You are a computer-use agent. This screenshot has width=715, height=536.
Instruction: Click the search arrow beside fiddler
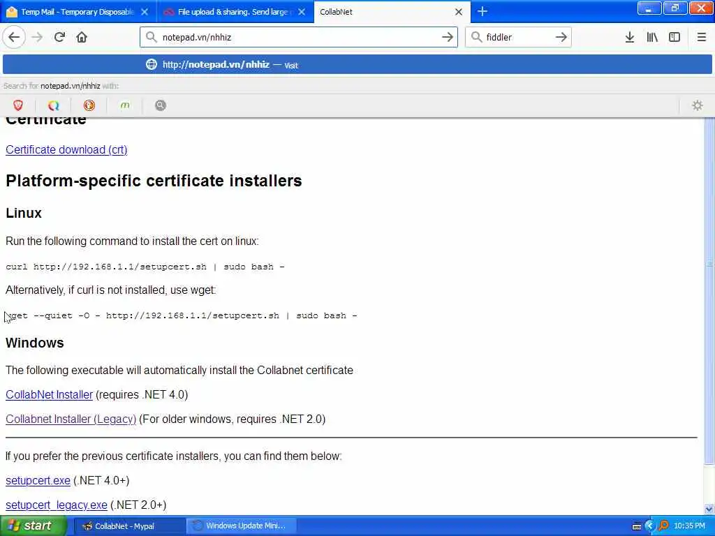tap(561, 38)
